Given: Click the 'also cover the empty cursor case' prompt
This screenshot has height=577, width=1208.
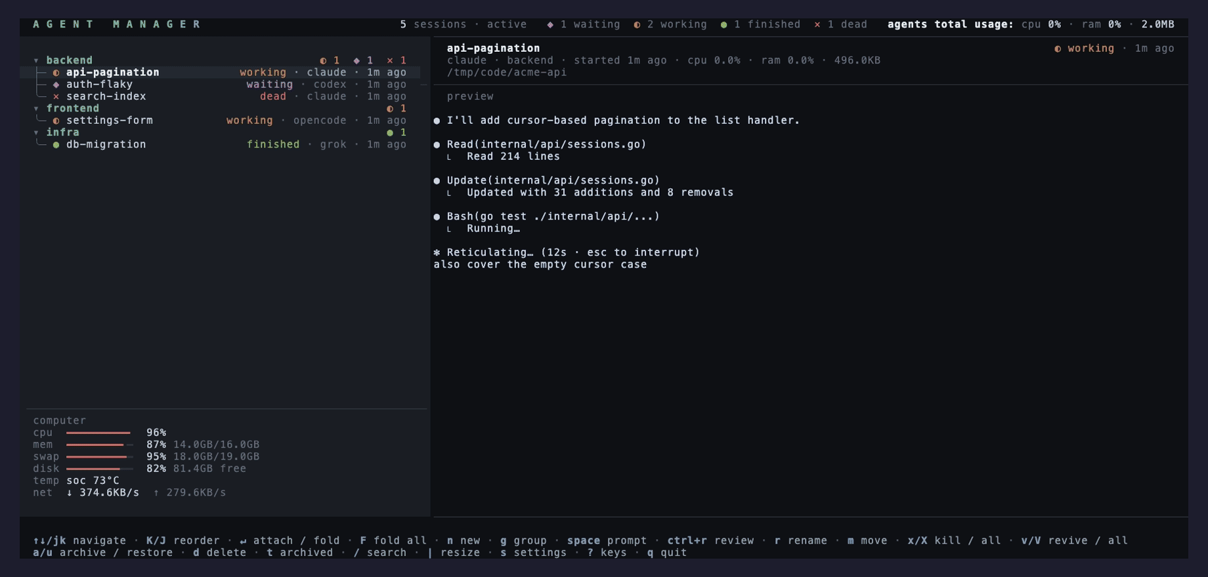Looking at the screenshot, I should (540, 265).
